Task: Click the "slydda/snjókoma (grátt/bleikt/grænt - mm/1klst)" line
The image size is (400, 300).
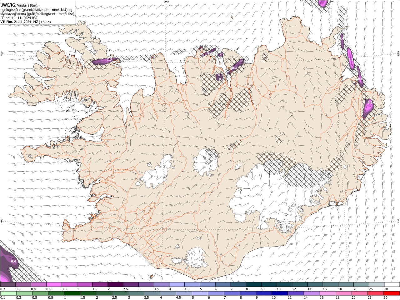Action: tap(37, 14)
